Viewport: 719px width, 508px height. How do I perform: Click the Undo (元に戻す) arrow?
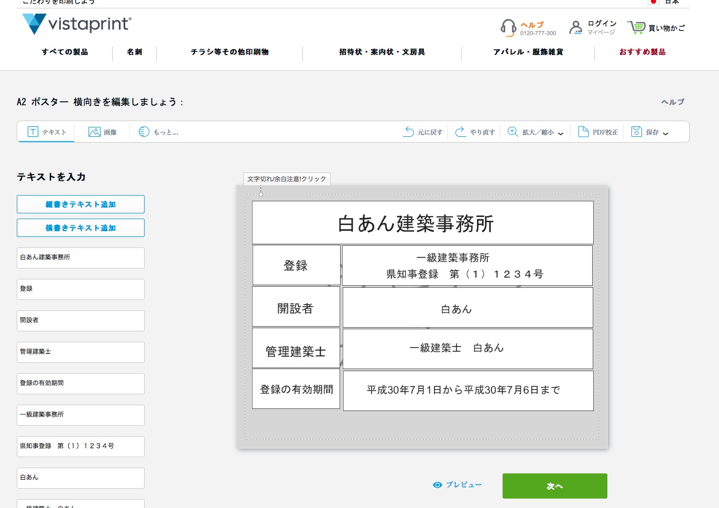point(409,132)
